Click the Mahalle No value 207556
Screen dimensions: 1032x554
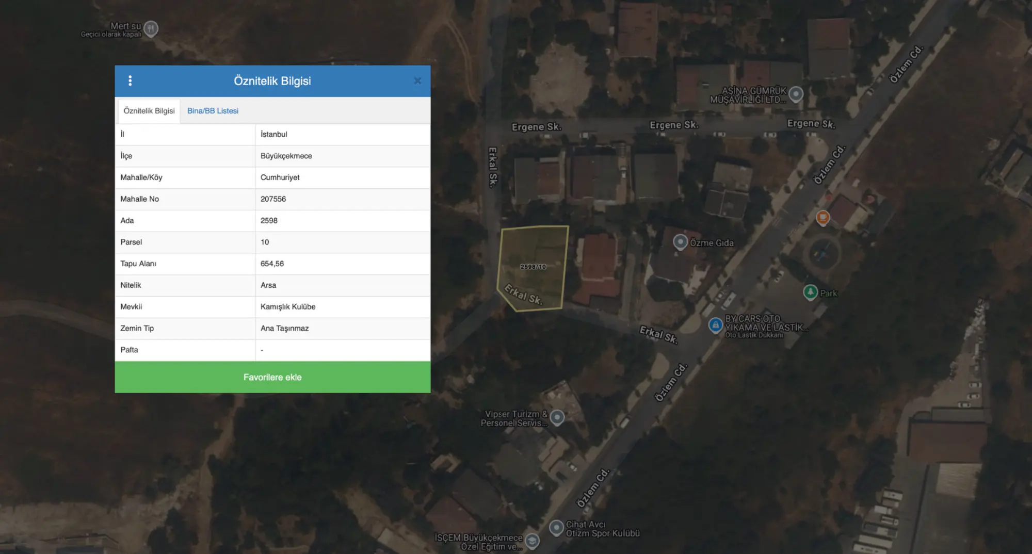click(x=343, y=199)
